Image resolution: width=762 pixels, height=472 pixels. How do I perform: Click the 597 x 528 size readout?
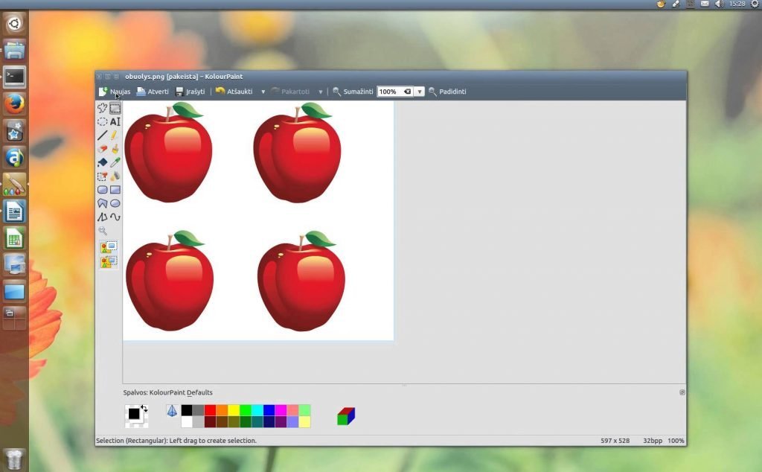615,441
